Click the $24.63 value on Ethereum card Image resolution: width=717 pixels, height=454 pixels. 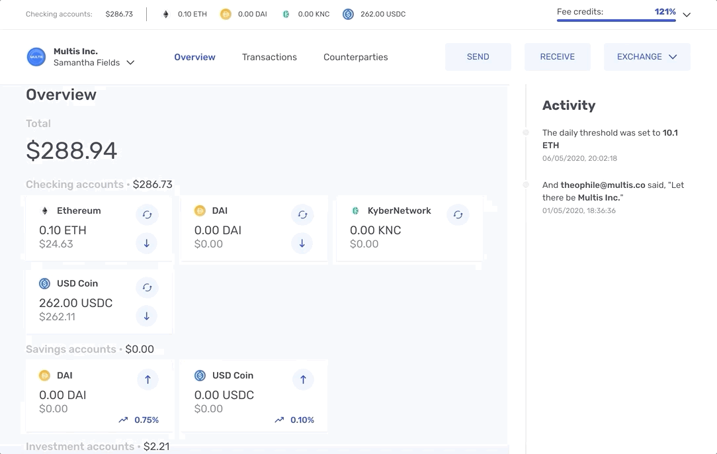tap(56, 244)
